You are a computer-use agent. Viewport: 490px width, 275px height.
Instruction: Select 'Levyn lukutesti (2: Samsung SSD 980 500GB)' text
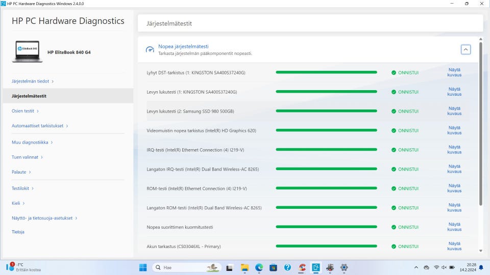click(190, 112)
